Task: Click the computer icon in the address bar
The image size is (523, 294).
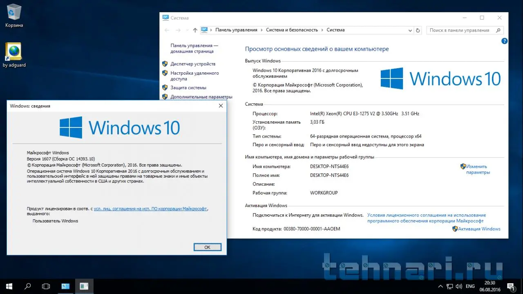Action: pyautogui.click(x=204, y=30)
